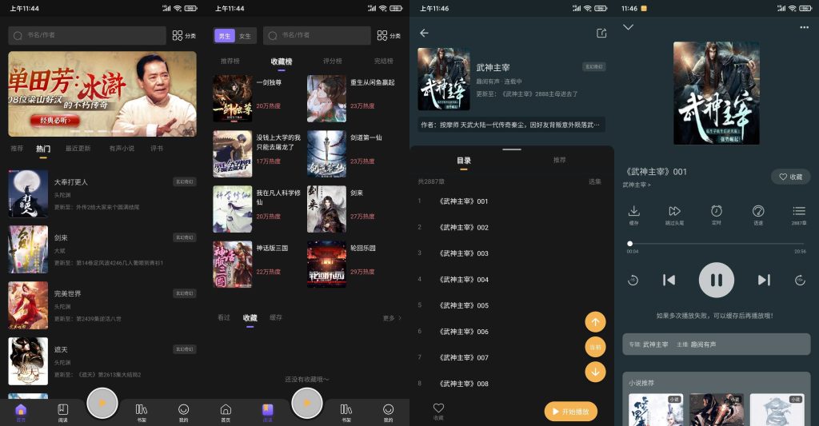Seek using the player progress slider knob
This screenshot has width=819, height=426.
630,244
